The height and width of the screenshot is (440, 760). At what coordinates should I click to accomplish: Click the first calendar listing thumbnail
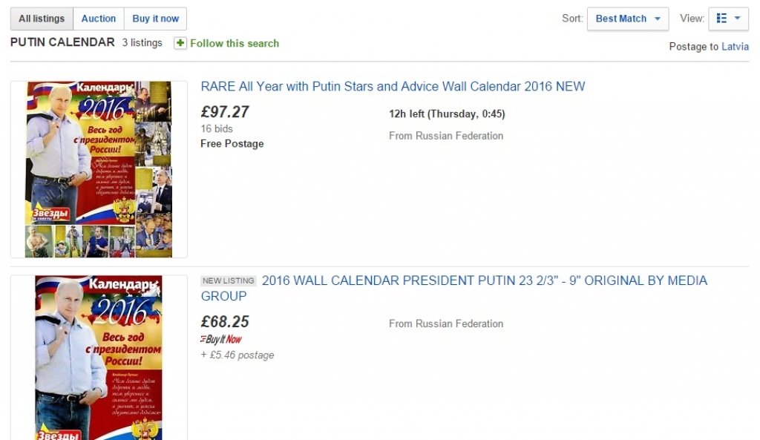coord(99,169)
